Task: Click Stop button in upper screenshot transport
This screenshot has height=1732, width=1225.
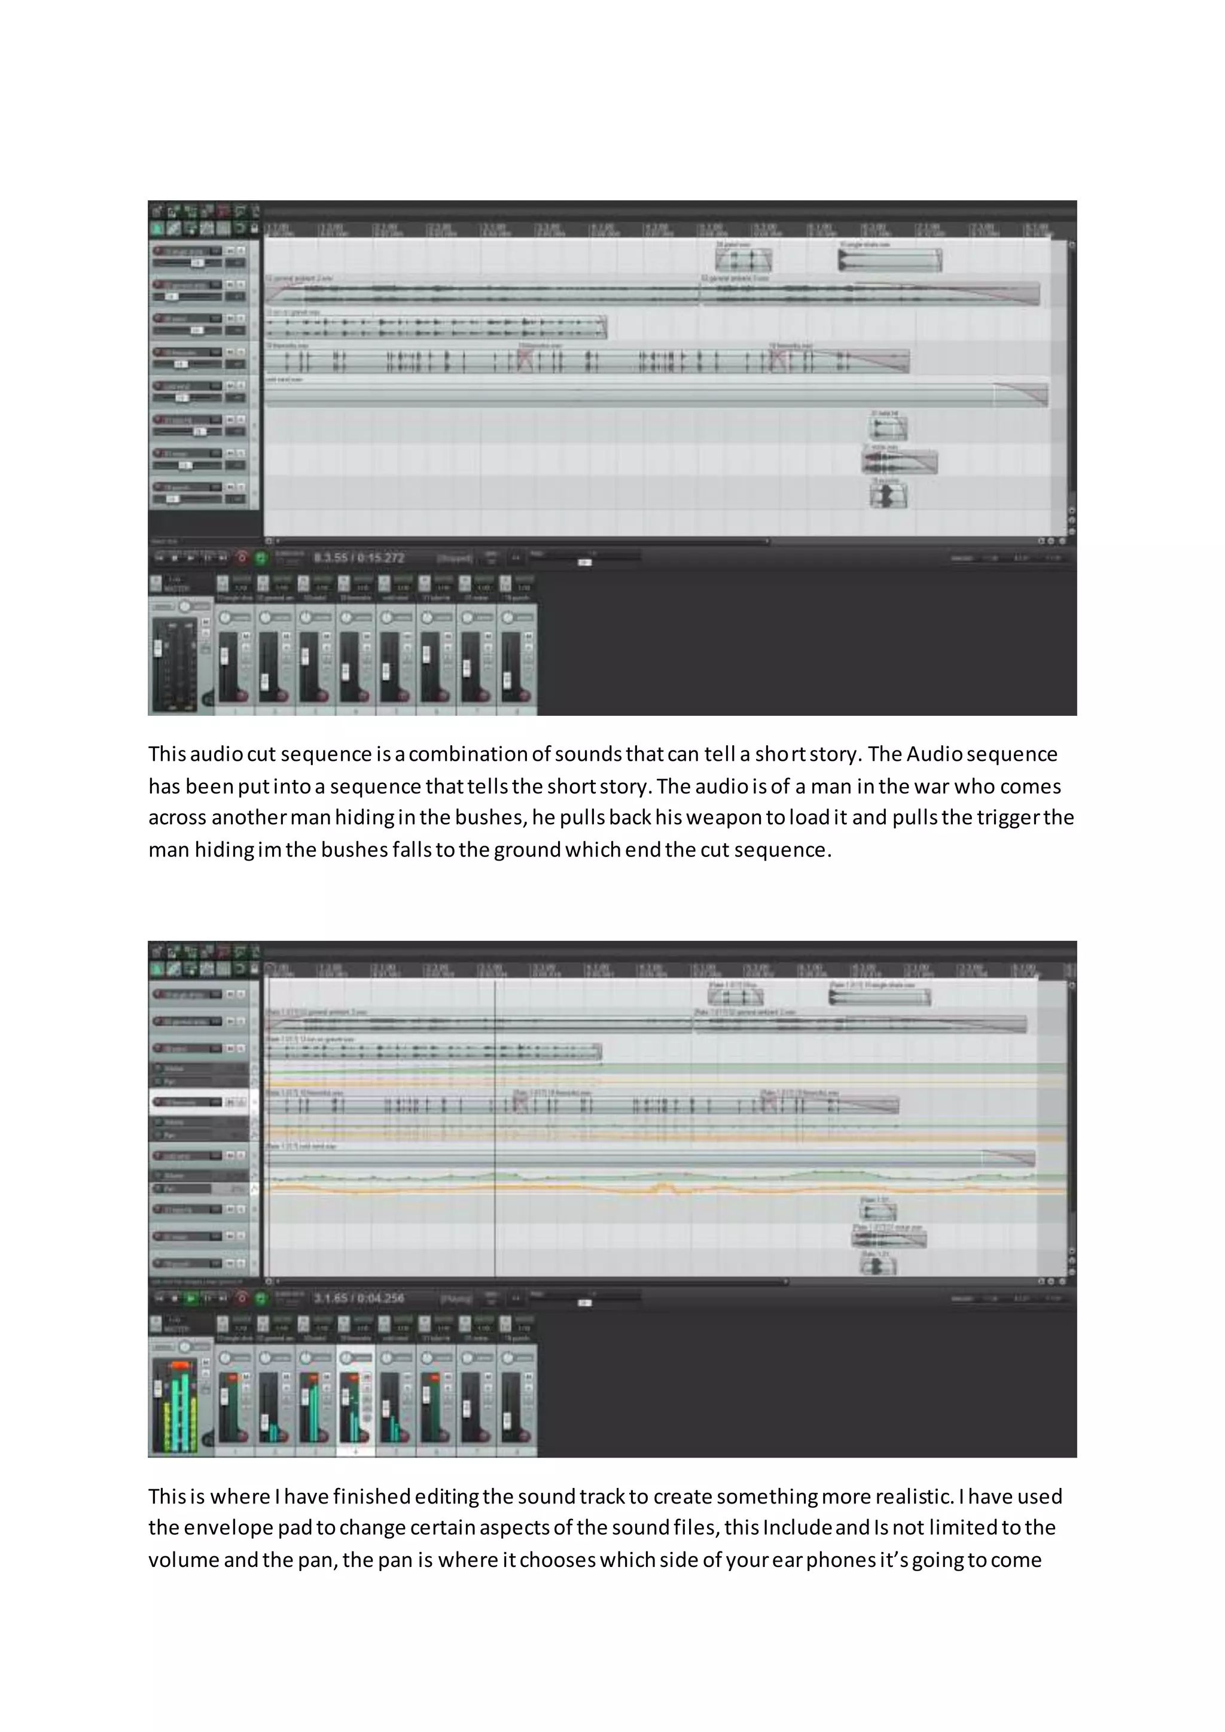Action: pos(174,558)
